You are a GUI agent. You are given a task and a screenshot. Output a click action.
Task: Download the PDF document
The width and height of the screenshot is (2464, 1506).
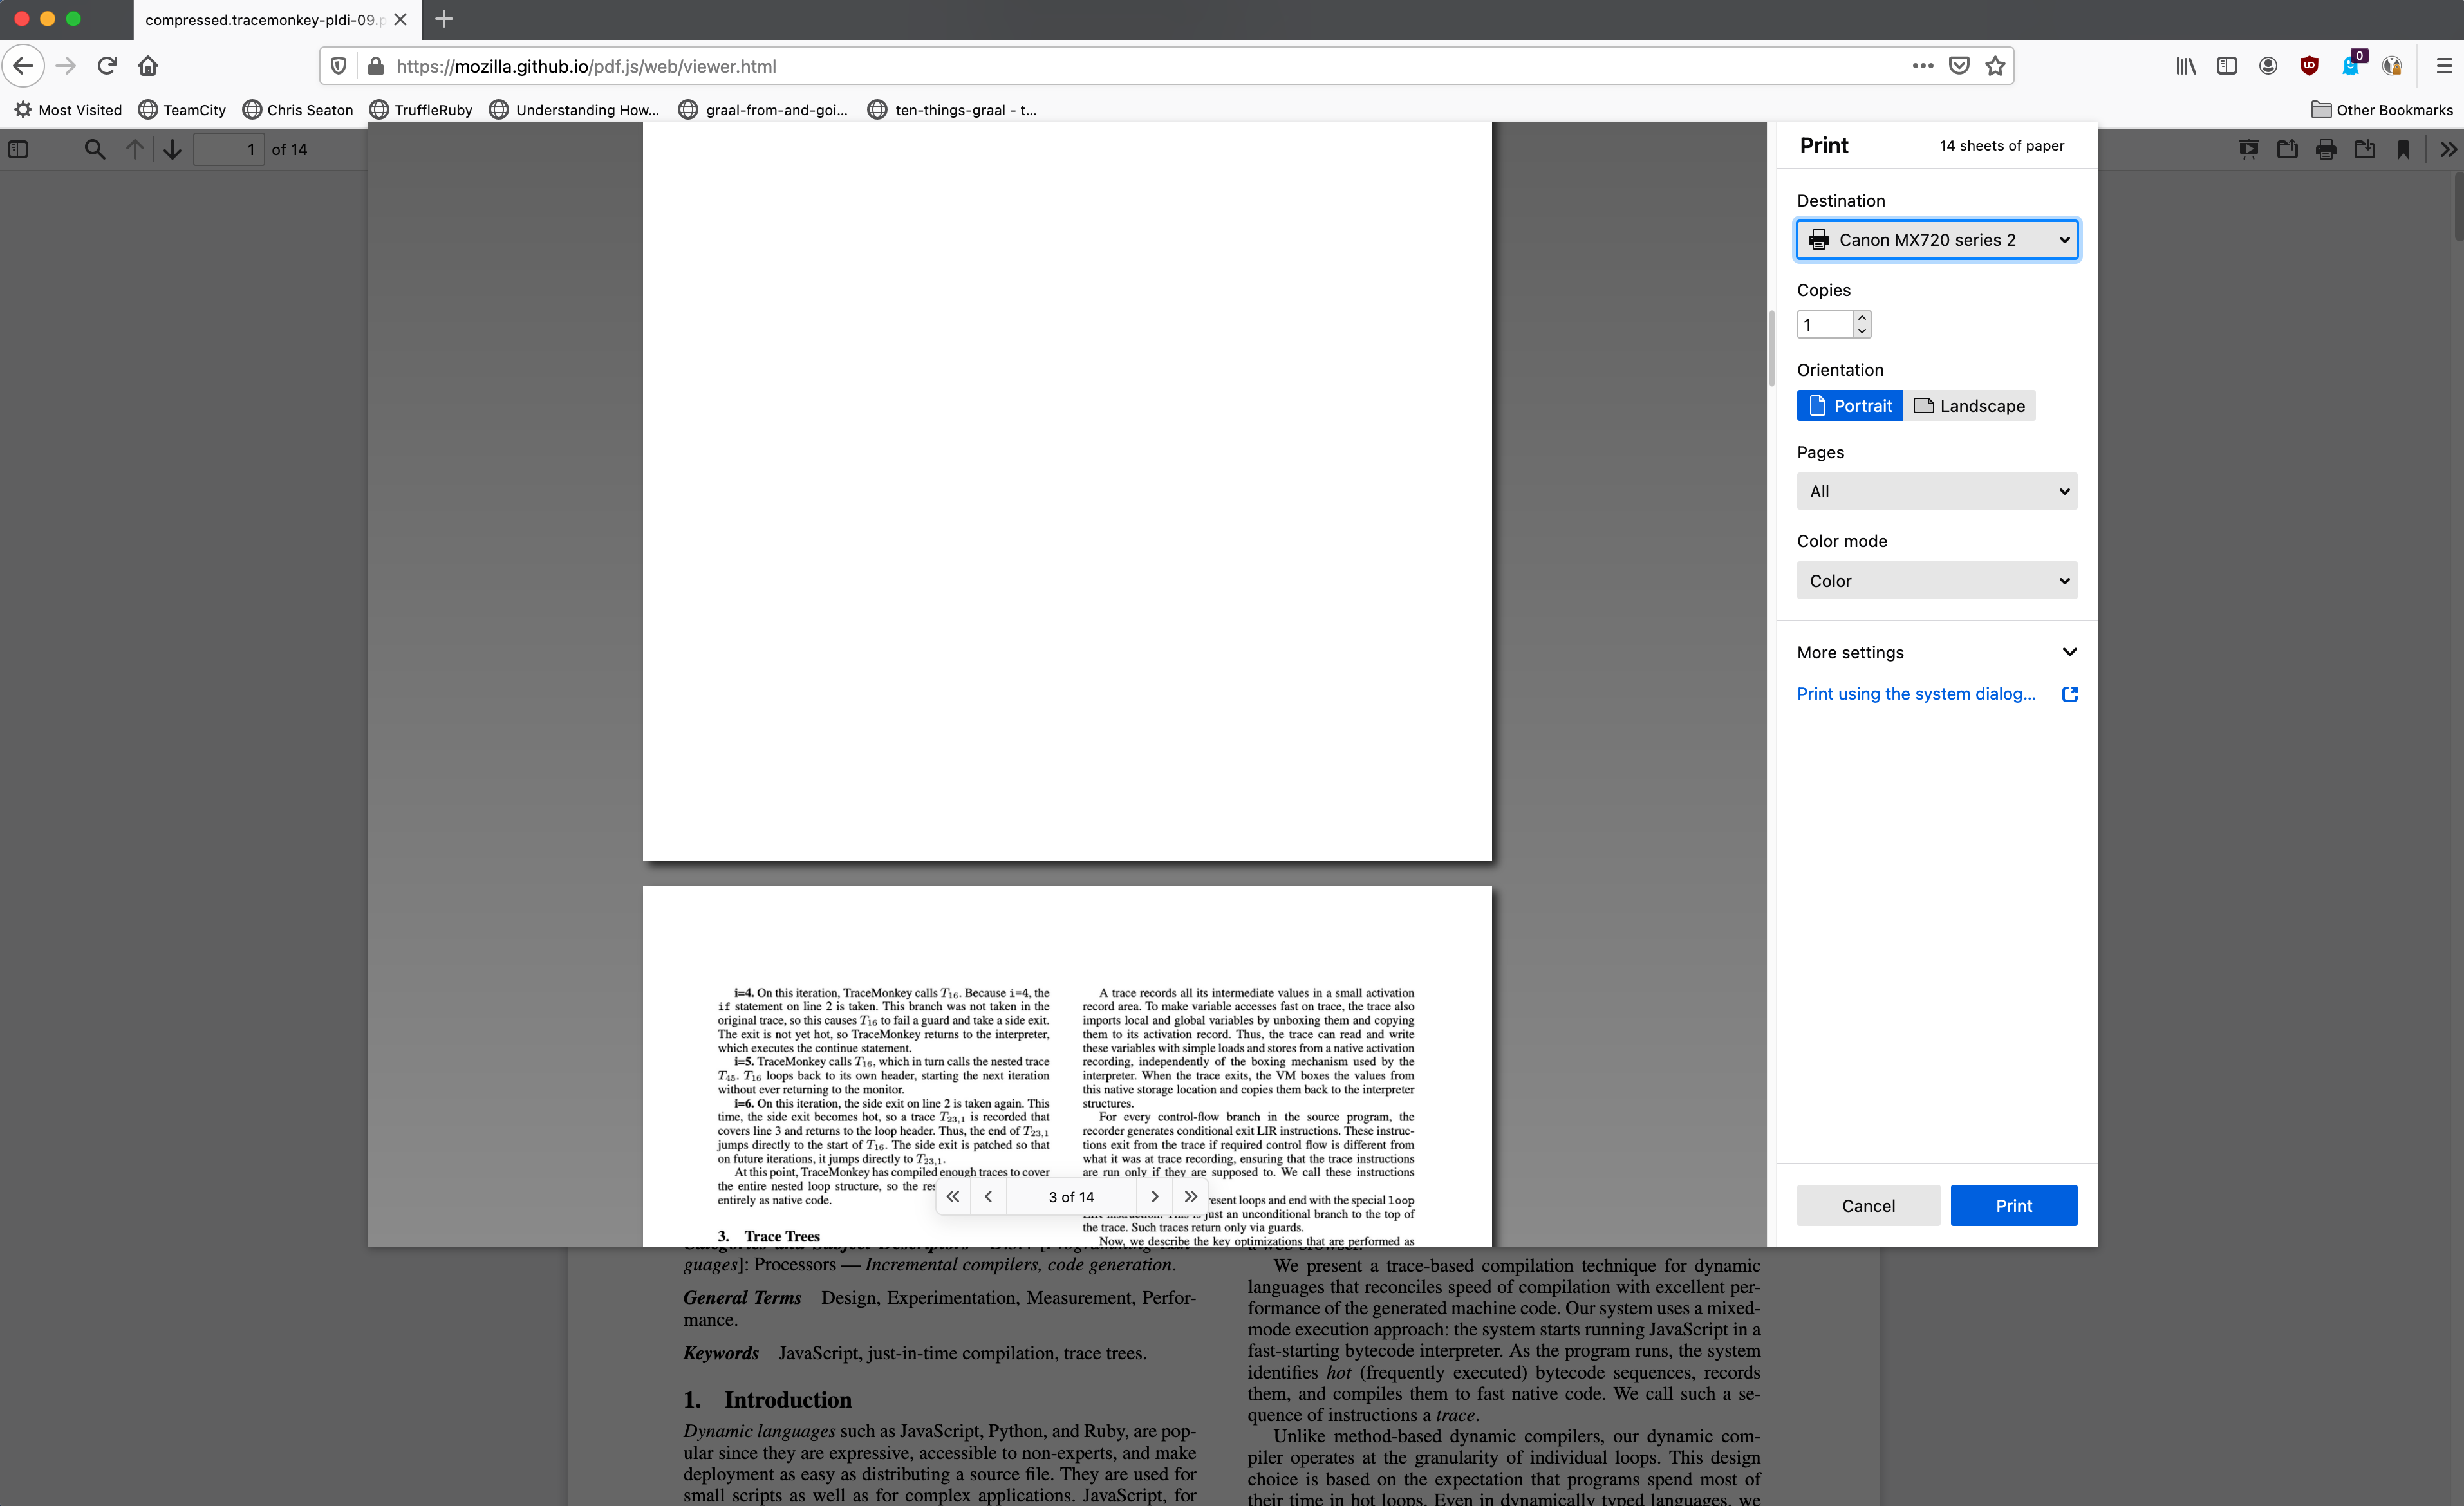coord(2365,149)
